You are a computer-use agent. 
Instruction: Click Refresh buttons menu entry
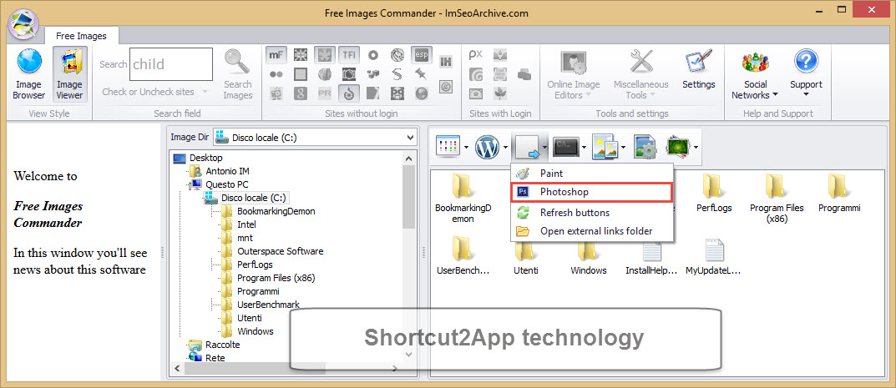(575, 213)
